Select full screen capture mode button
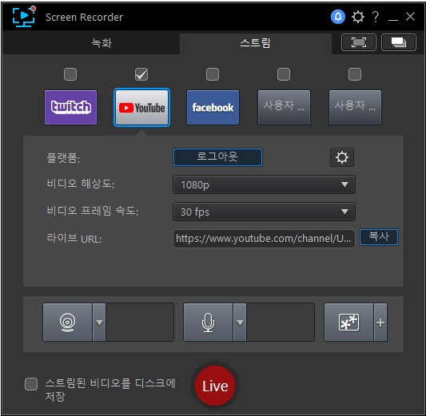This screenshot has height=416, width=426. (x=359, y=42)
